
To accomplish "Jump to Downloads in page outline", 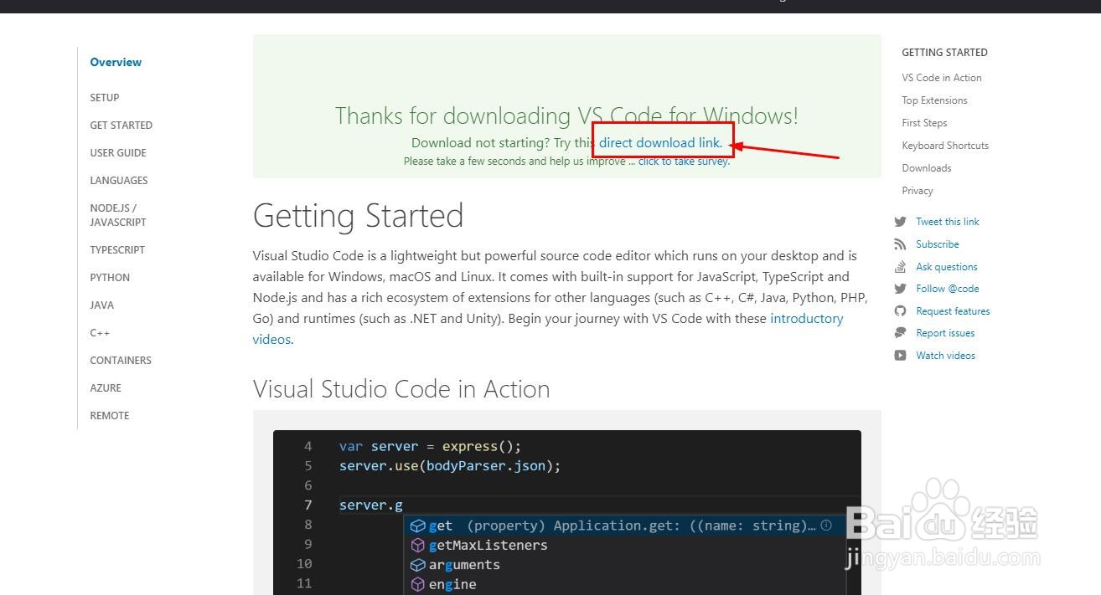I will click(x=927, y=168).
